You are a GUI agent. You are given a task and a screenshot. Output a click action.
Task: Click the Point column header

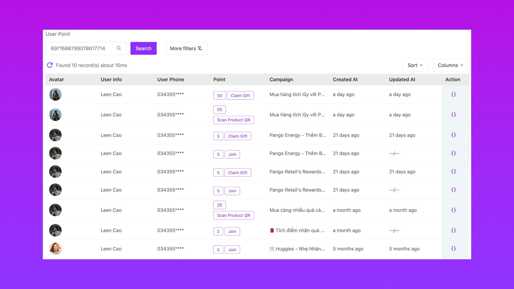[x=219, y=79]
